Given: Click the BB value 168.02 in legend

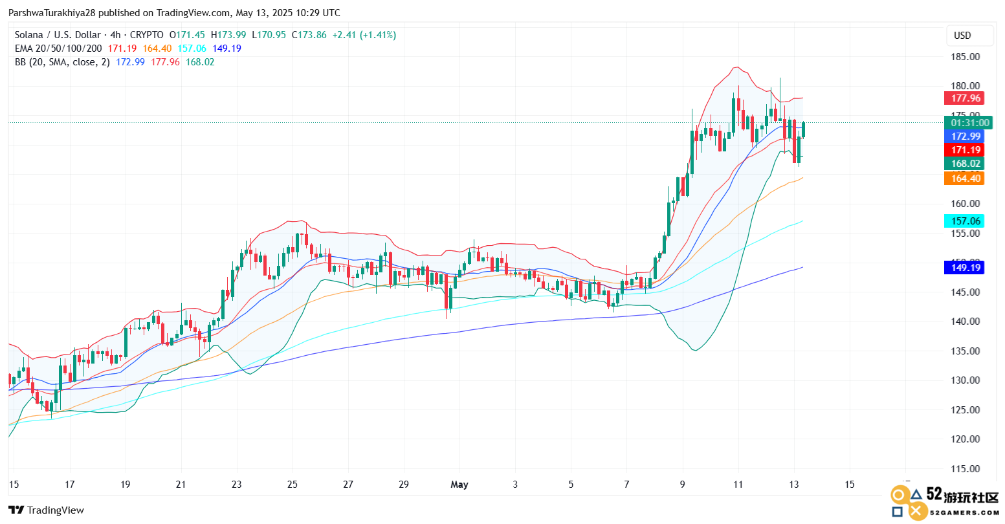Looking at the screenshot, I should (x=200, y=62).
